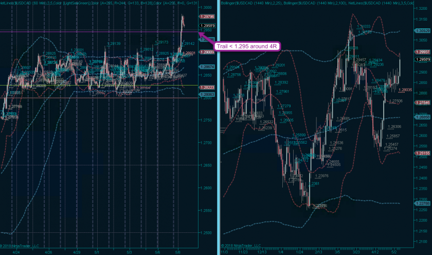Click the 1.2700 axis label in left chart
The image size is (432, 255).
pyautogui.click(x=206, y=143)
